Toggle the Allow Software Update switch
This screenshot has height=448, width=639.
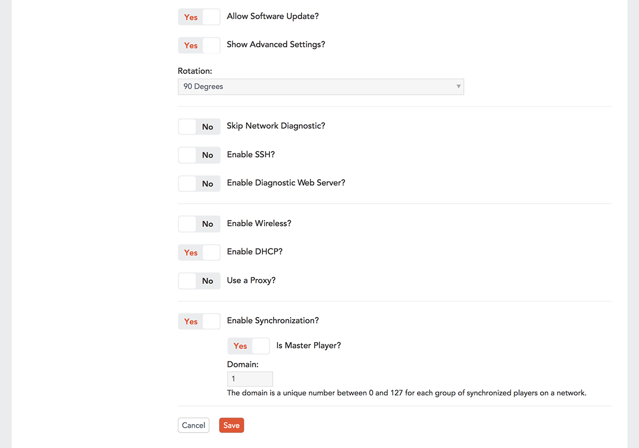click(199, 17)
